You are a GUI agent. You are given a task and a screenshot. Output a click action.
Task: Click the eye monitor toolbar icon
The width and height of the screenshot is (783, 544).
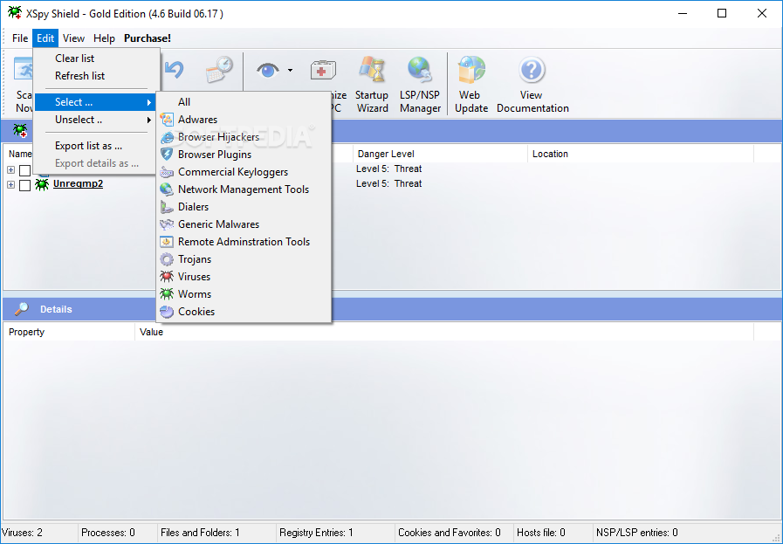point(268,70)
